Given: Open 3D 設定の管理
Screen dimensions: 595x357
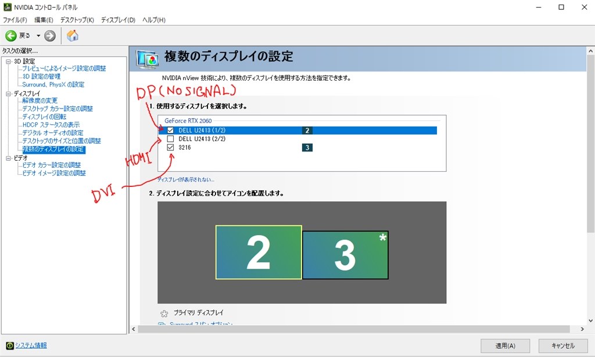Looking at the screenshot, I should click(x=41, y=76).
